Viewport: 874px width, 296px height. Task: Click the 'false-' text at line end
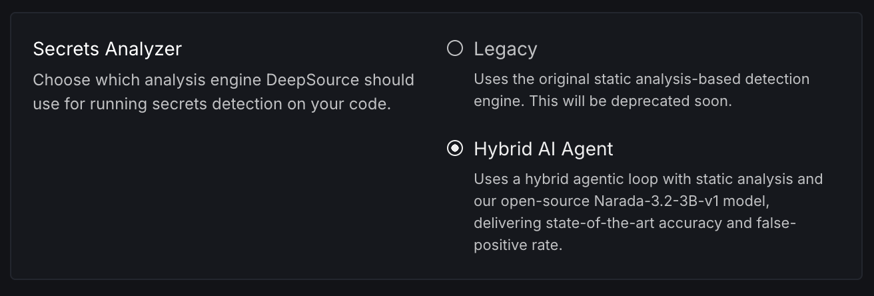pos(777,223)
